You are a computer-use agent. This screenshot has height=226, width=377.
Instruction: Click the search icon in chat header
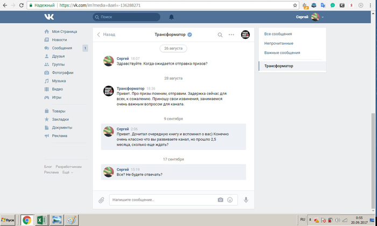pyautogui.click(x=220, y=35)
